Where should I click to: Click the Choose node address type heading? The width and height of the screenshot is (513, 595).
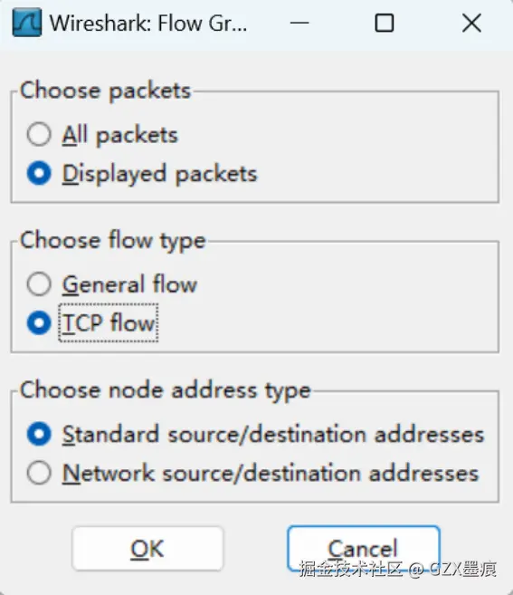pyautogui.click(x=166, y=391)
